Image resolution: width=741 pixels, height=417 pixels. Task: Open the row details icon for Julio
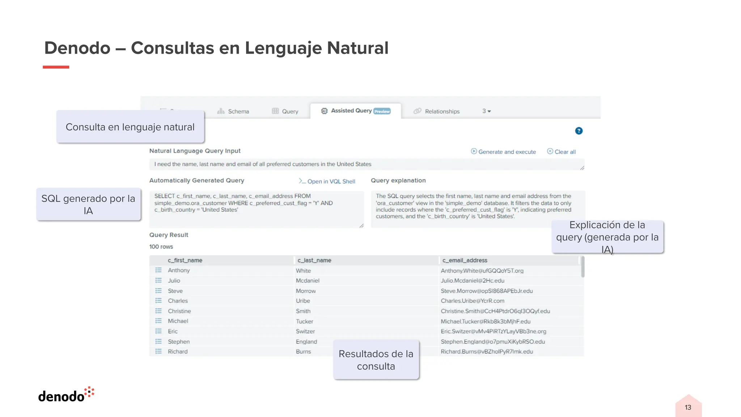click(158, 281)
